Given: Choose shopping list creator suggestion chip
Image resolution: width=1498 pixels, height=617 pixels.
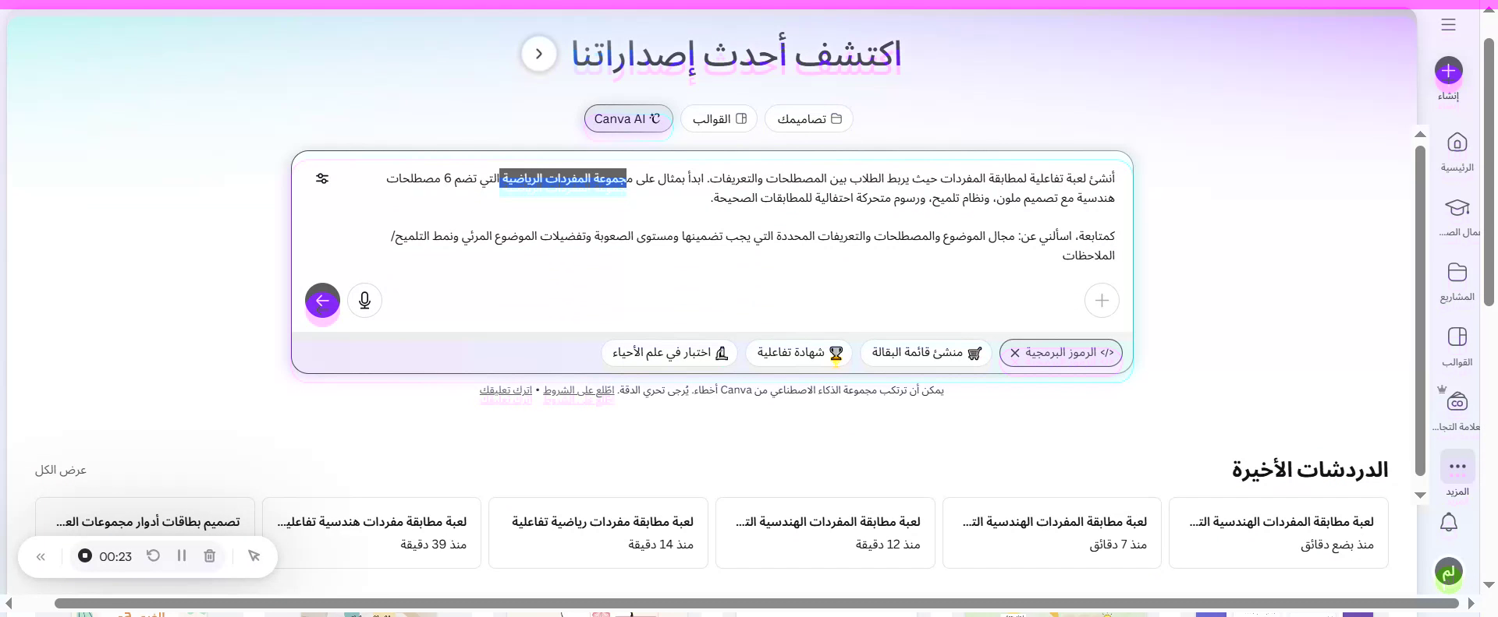Looking at the screenshot, I should click(926, 353).
